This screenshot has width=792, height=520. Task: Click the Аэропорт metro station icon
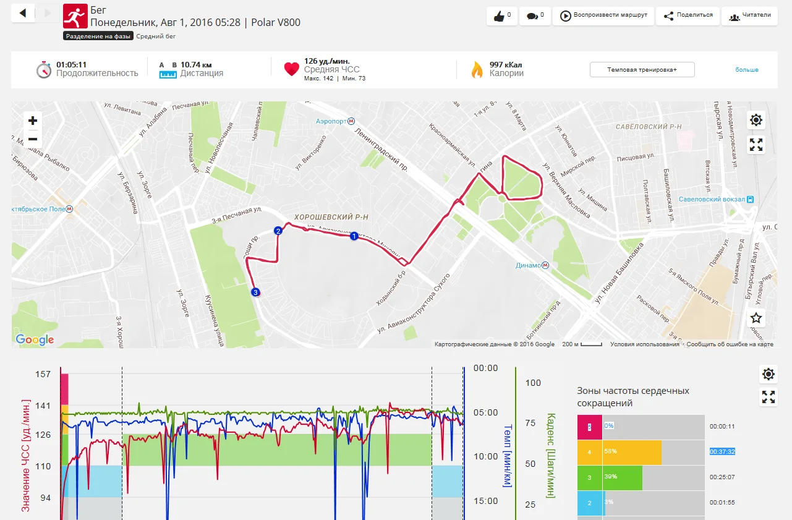click(351, 121)
